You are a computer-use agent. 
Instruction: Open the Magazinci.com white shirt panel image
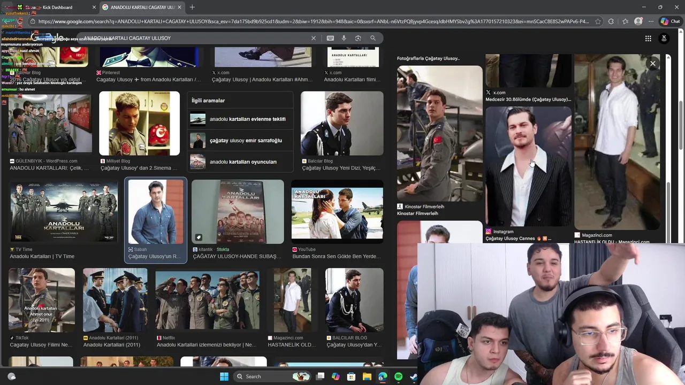[x=617, y=142]
